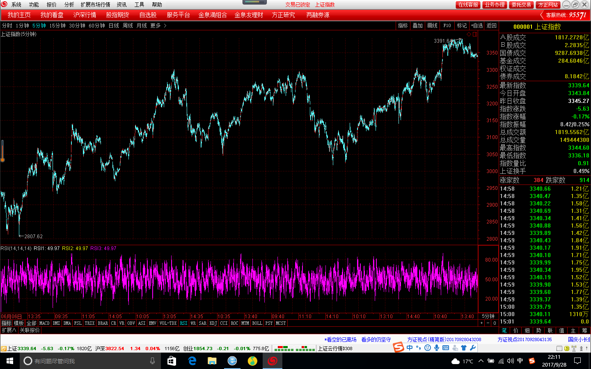Switch chart period to 15分钟
Screen dimensions: 591x369
[57, 25]
